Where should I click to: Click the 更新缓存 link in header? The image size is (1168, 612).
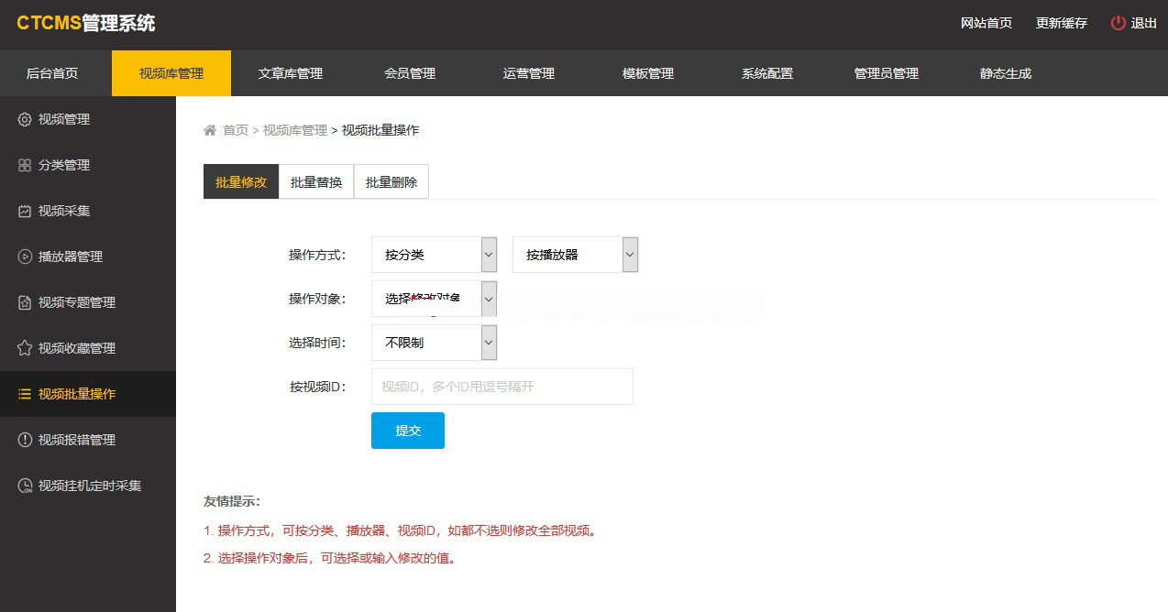click(x=1061, y=23)
